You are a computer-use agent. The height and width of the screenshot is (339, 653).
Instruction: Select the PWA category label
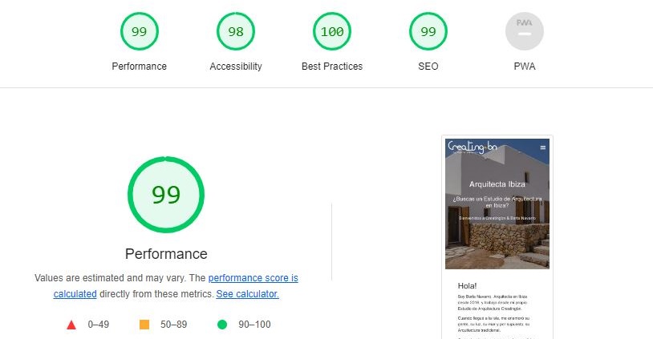point(525,67)
